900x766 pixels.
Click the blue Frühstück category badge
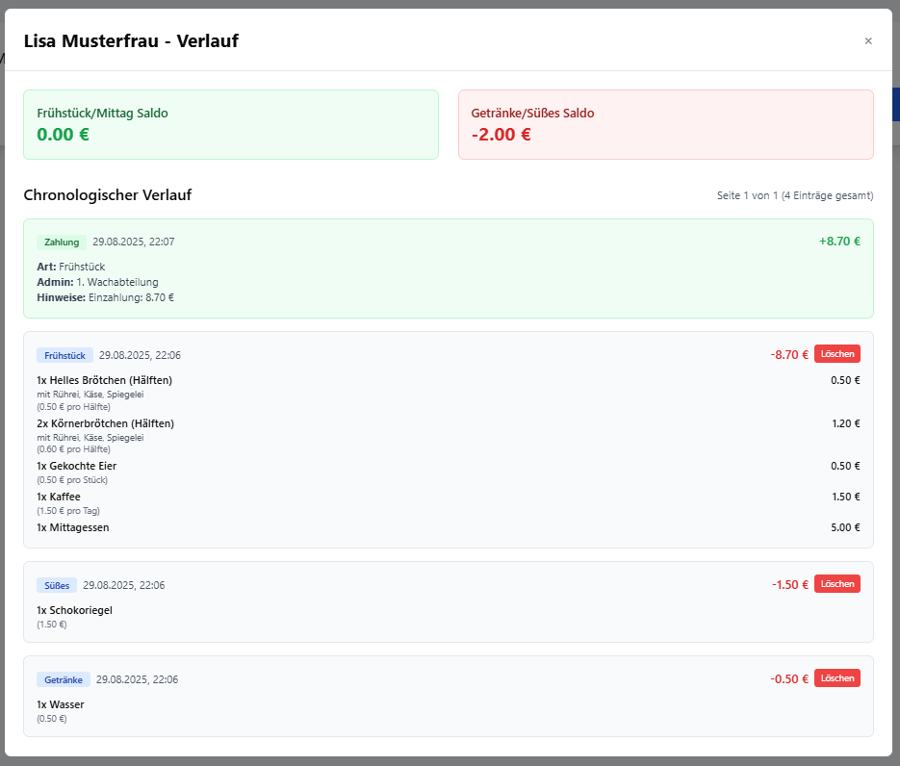coord(64,355)
